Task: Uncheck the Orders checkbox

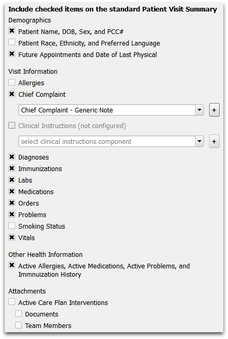Action: pyautogui.click(x=12, y=203)
